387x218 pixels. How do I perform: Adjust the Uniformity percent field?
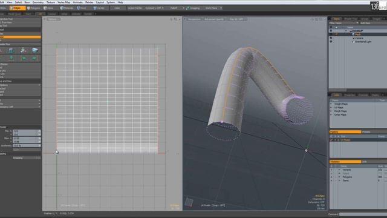[x=27, y=145]
